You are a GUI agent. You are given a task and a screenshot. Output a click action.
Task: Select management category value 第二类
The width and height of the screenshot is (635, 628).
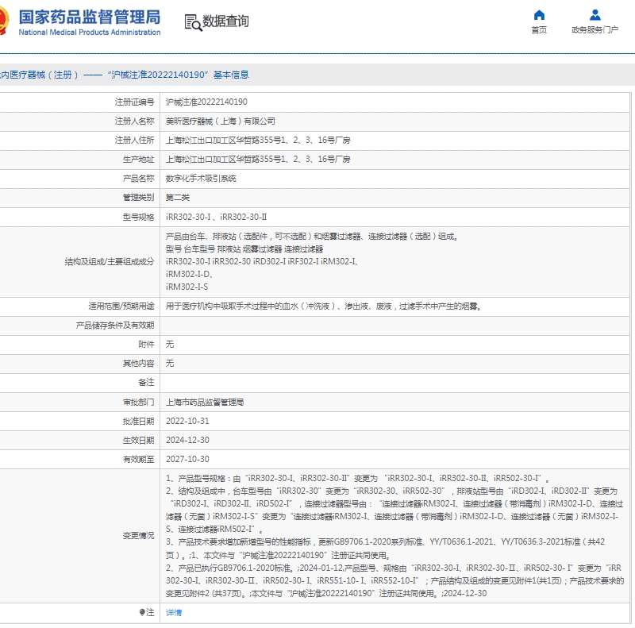click(x=177, y=198)
